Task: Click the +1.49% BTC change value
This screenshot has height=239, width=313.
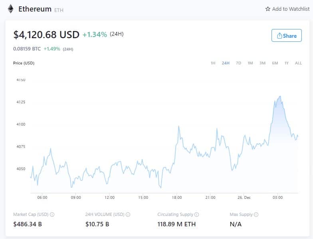Action: (x=52, y=49)
